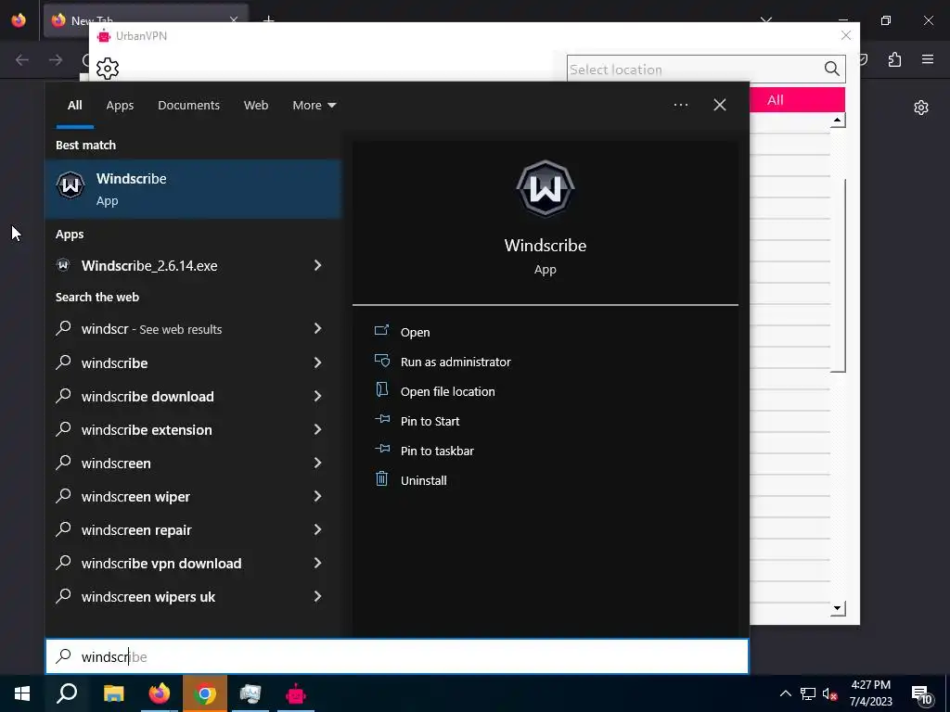
Task: Open File Explorer from taskbar
Action: pyautogui.click(x=113, y=693)
